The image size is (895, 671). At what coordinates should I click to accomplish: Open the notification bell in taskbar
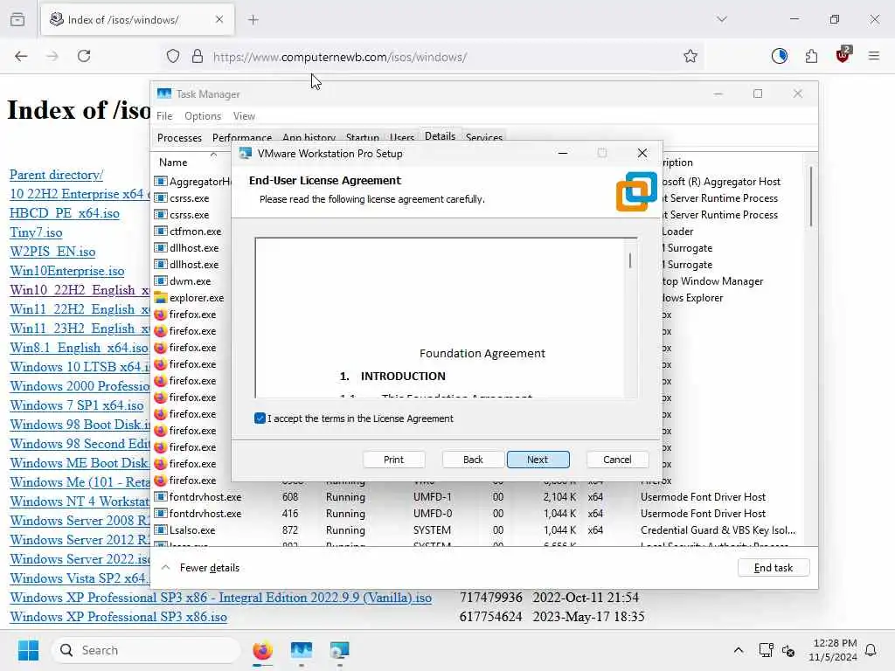(871, 650)
